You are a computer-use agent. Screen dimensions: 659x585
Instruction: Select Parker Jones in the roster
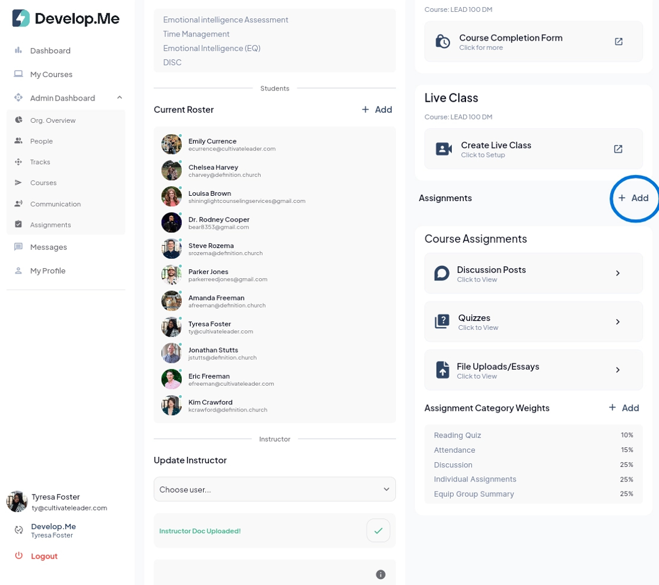[x=274, y=275]
